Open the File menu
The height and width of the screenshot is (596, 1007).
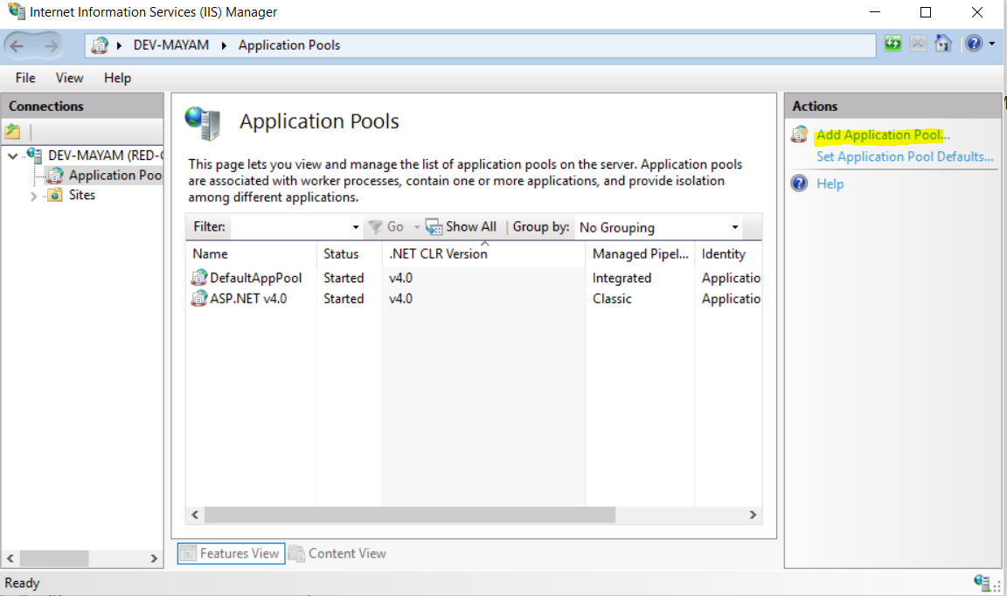click(x=25, y=78)
